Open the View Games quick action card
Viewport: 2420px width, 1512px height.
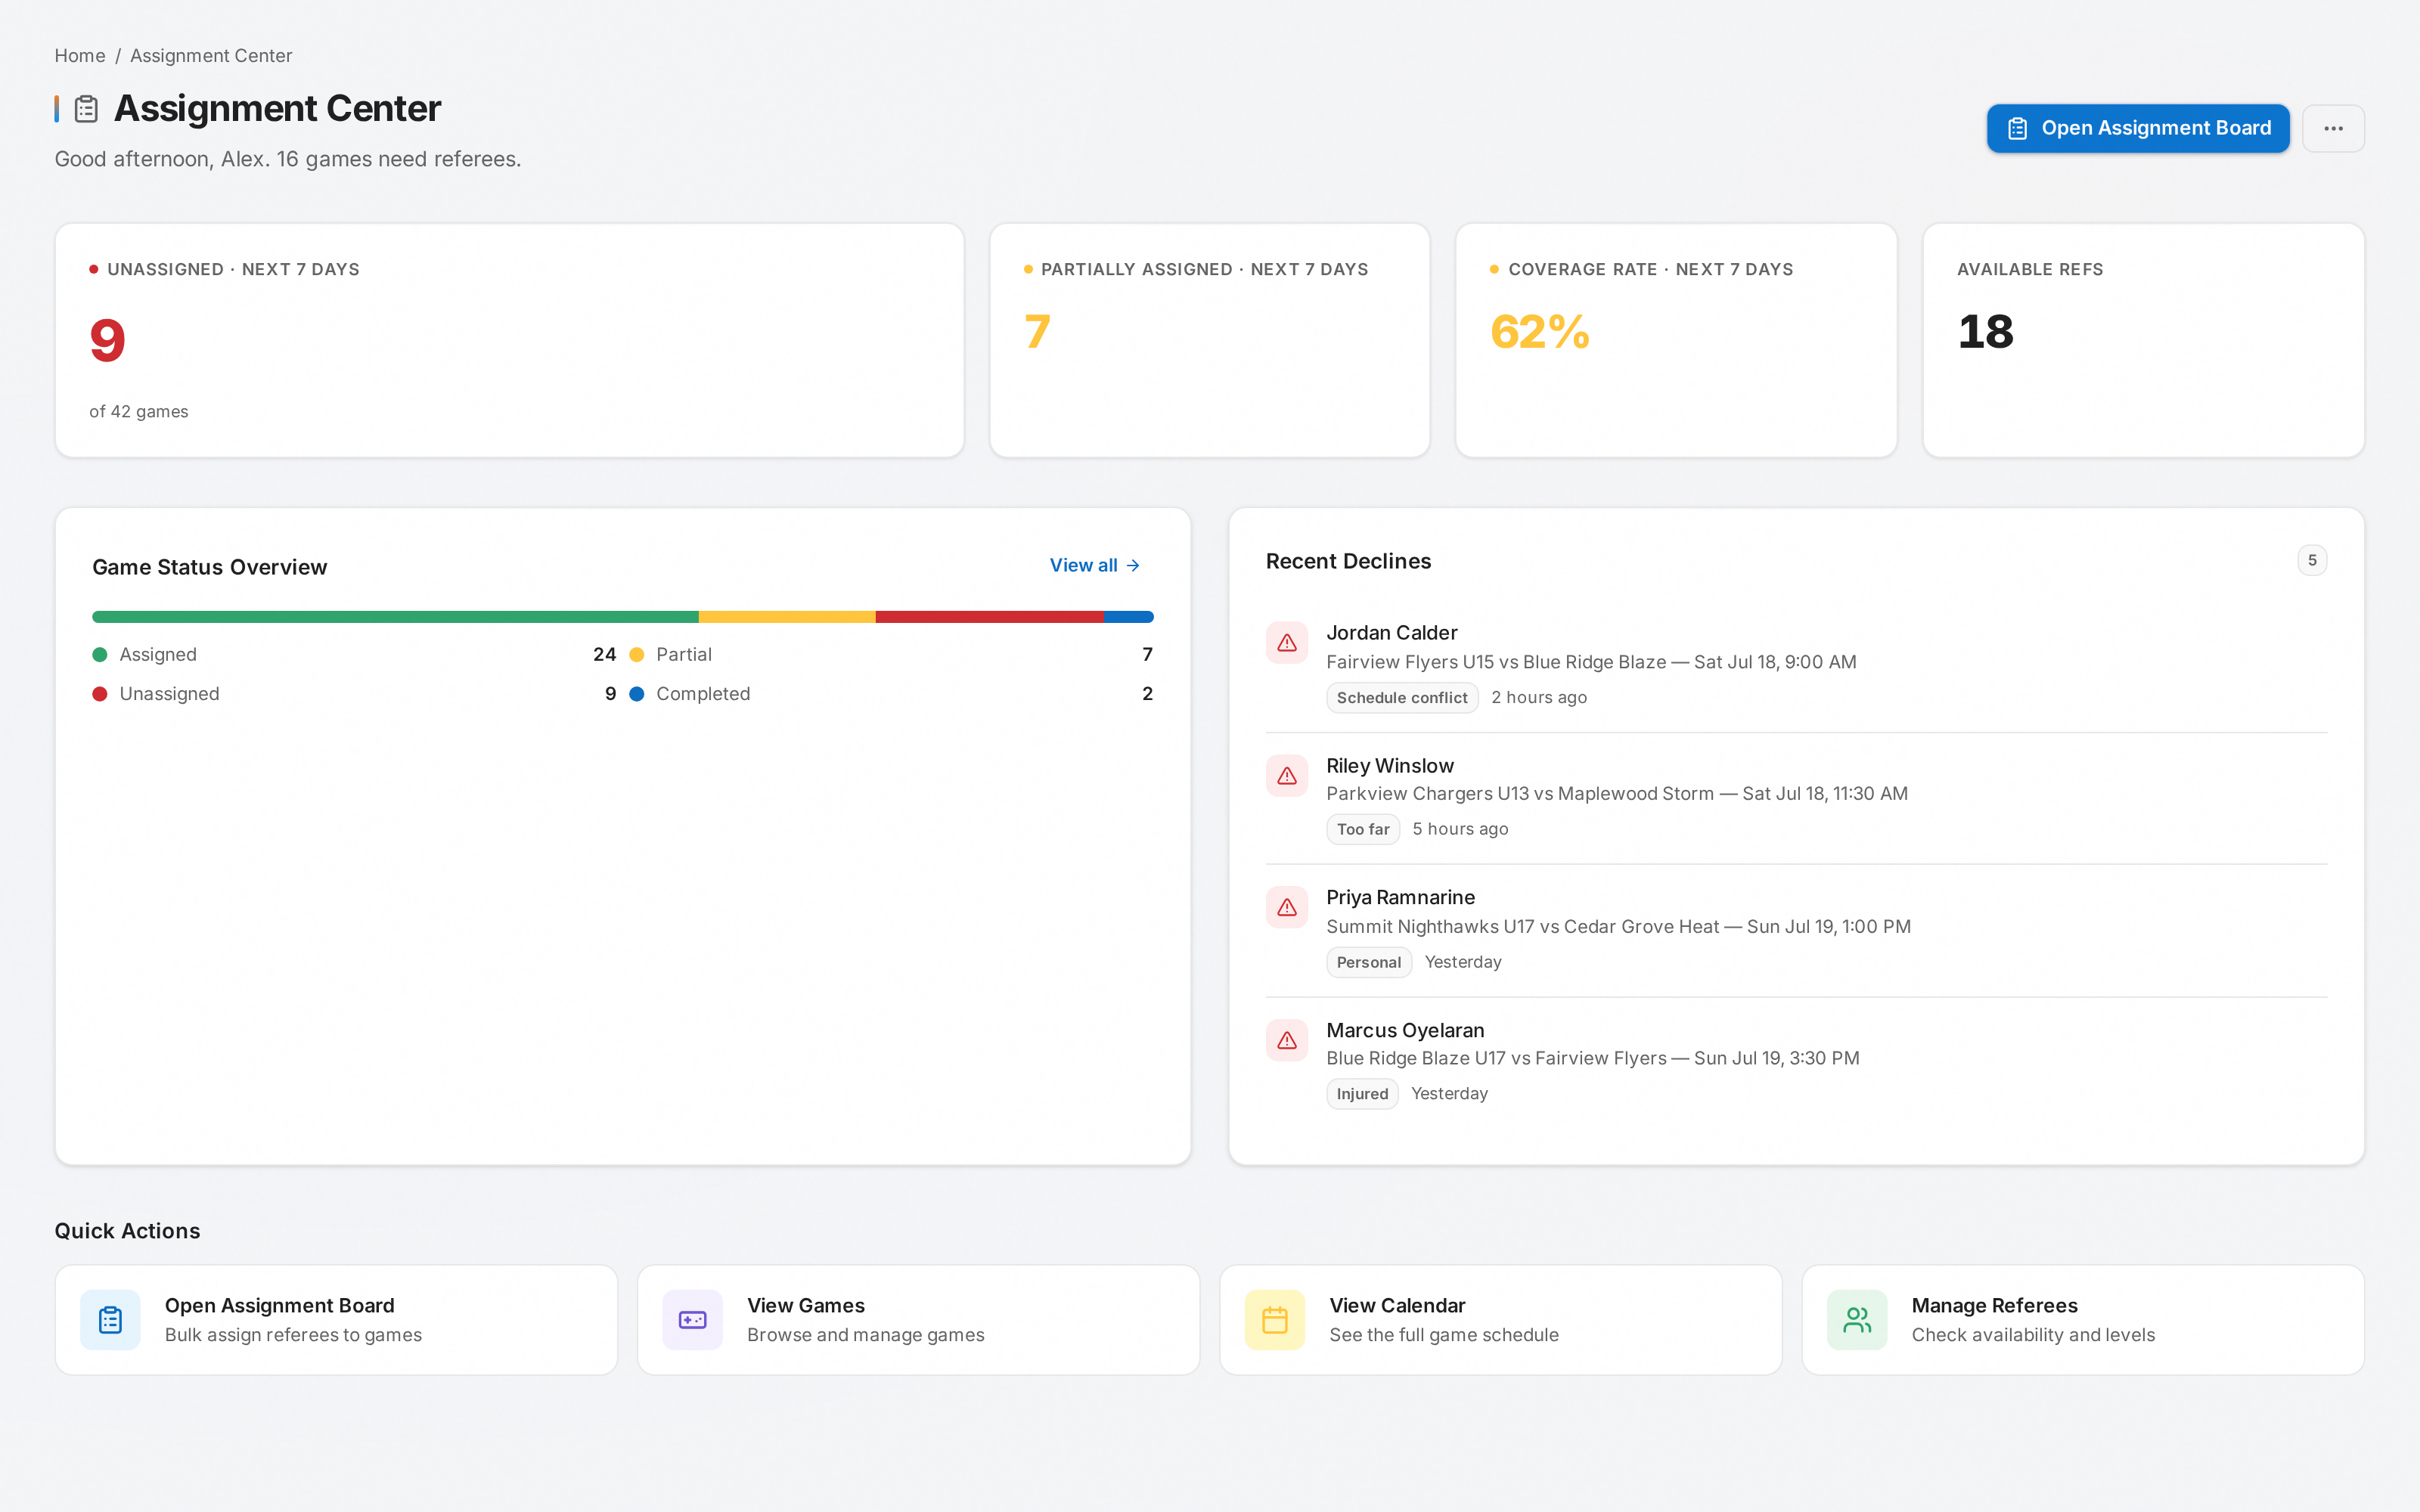[918, 1320]
